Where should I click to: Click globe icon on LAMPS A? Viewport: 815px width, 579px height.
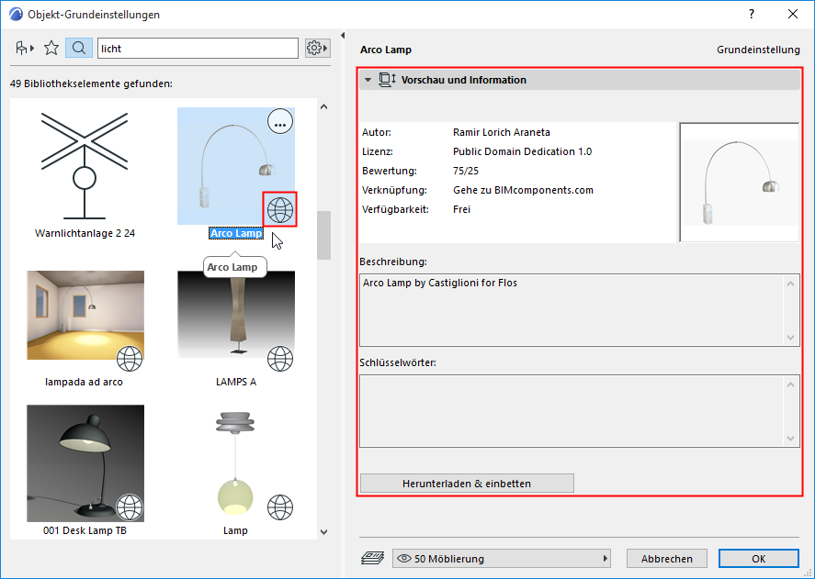click(280, 359)
